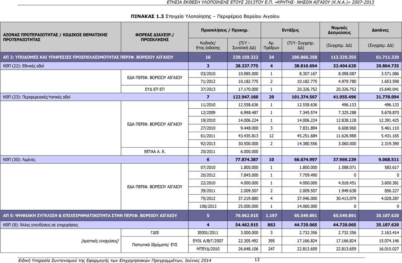
Task: Select the value 66.674.997
Action: coord(305,159)
